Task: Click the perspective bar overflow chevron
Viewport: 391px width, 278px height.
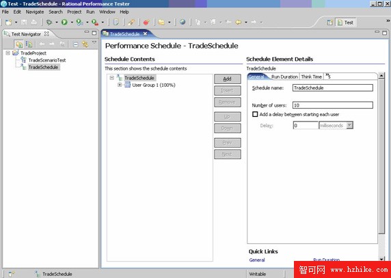Action: [x=388, y=21]
